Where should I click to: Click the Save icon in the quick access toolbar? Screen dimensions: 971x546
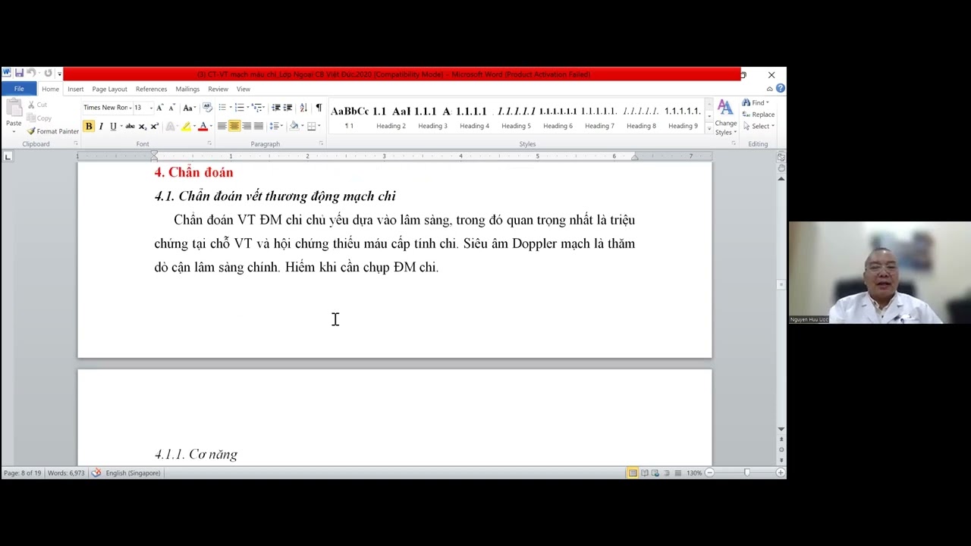(x=18, y=74)
